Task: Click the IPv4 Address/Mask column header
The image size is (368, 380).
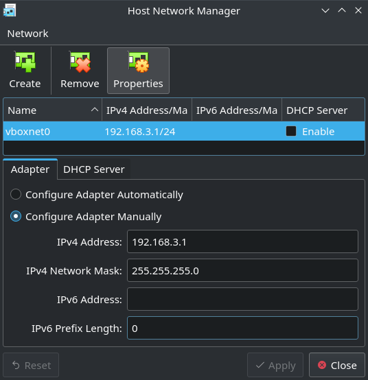Action: (147, 110)
